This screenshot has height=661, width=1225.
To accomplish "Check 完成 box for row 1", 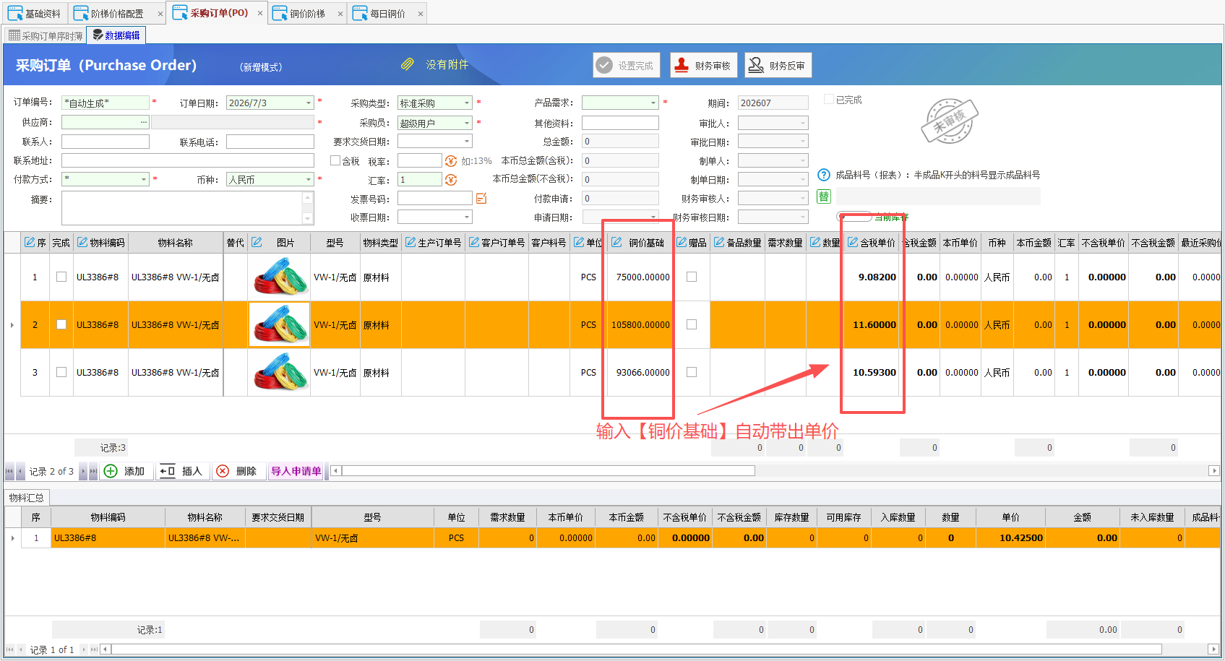I will 61,277.
